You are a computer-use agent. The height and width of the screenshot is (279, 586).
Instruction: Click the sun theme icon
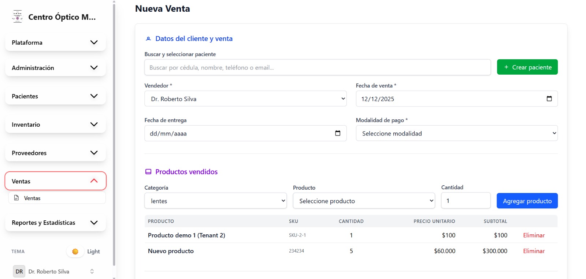[75, 252]
